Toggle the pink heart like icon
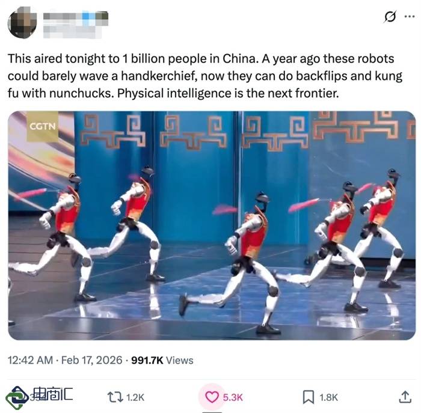 point(212,397)
